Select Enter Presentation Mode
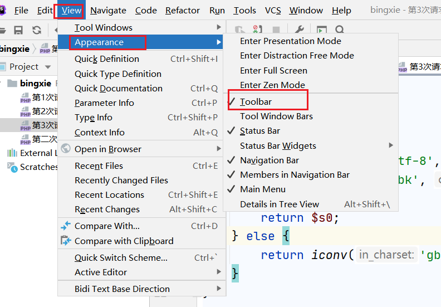441x307 pixels. [291, 41]
